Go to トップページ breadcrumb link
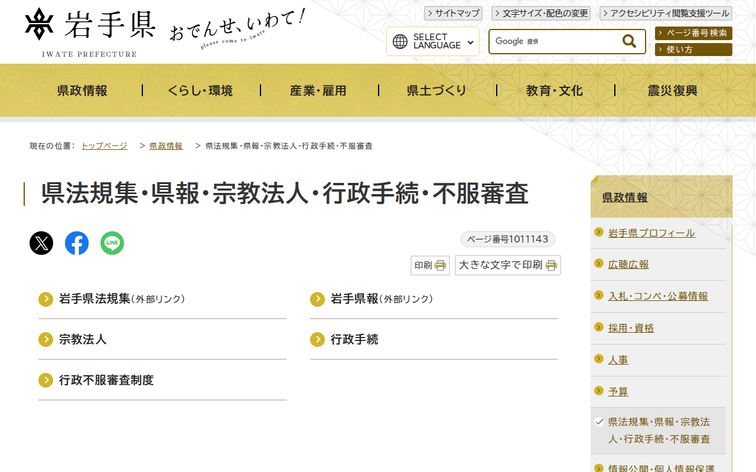The image size is (756, 472). [x=104, y=146]
